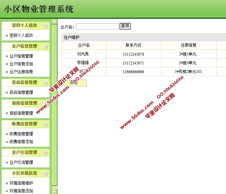Click the sidebar vertical scrollbar track

pos(54,105)
